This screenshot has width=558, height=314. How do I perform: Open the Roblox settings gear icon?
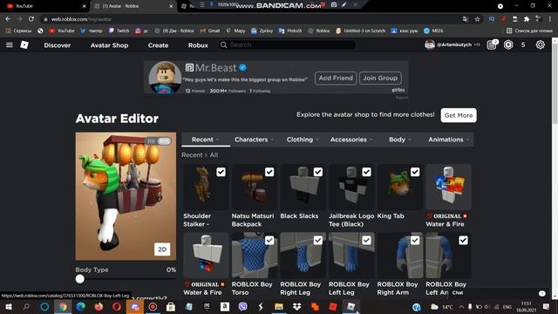point(541,44)
